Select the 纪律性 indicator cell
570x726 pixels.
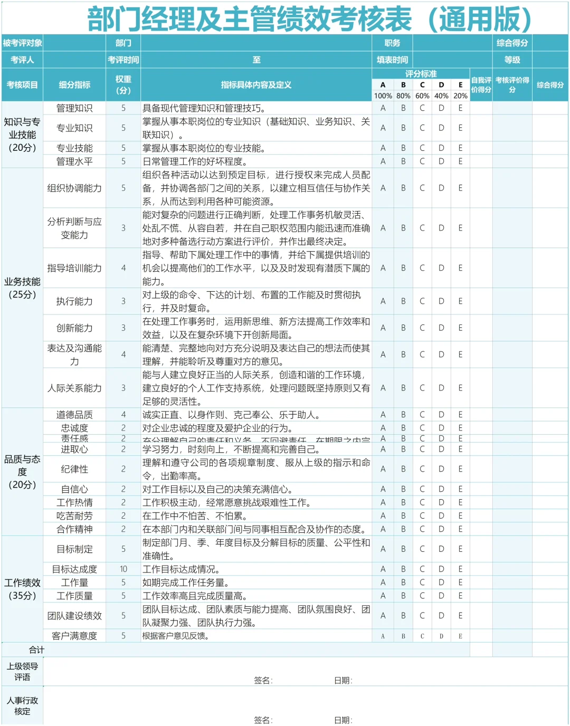pyautogui.click(x=74, y=469)
